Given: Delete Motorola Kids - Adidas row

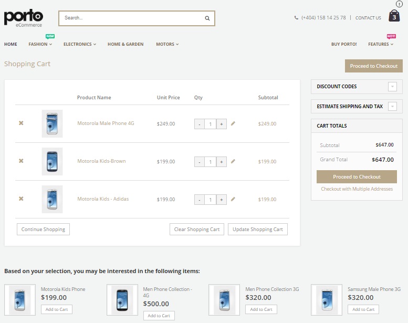Looking at the screenshot, I should 21,199.
